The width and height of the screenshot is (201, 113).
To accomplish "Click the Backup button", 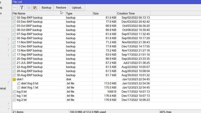I will [46, 8].
